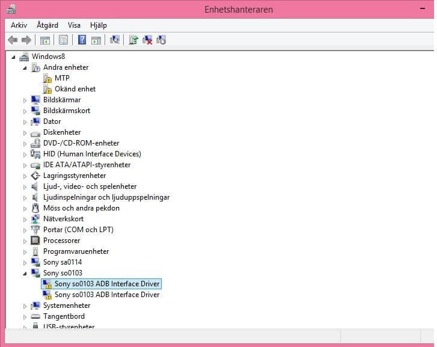The height and width of the screenshot is (347, 437).
Task: Open the Åtgärd menu
Action: point(47,25)
